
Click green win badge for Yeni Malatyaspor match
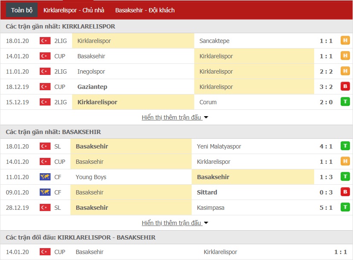(x=345, y=146)
